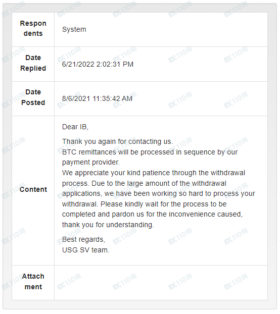Click the Please kindly wait for the process line

145,204
